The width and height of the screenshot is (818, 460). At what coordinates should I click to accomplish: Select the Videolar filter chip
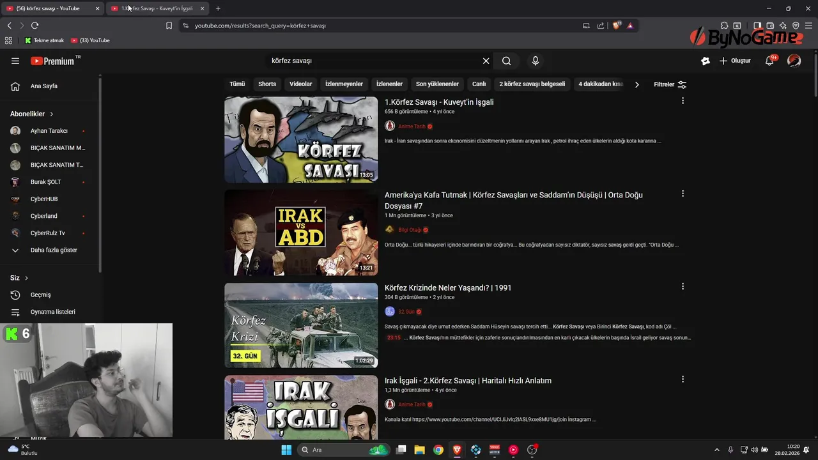point(300,84)
